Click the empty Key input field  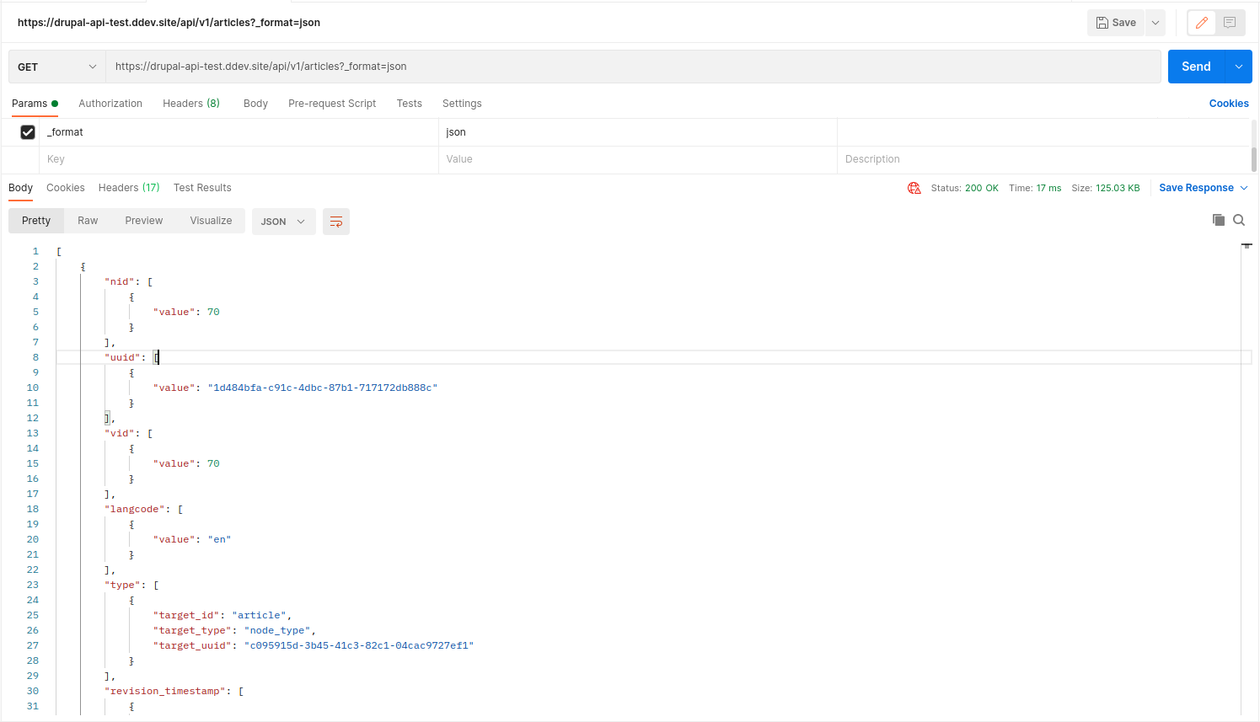pyautogui.click(x=239, y=159)
